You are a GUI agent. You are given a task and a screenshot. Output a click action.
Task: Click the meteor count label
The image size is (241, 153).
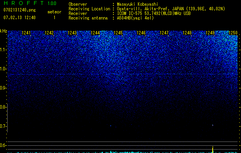pos(54,12)
